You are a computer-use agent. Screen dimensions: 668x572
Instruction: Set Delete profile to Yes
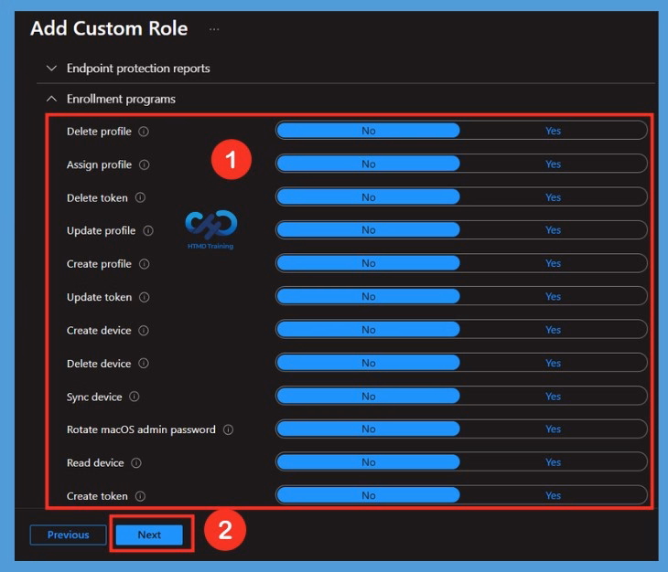pos(553,131)
